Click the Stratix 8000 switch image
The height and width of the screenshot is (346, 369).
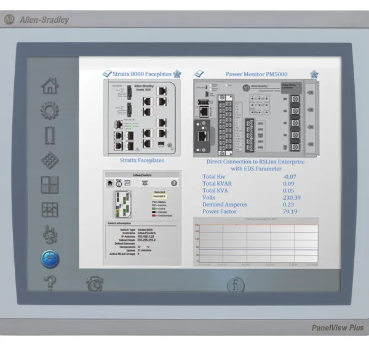(x=142, y=117)
